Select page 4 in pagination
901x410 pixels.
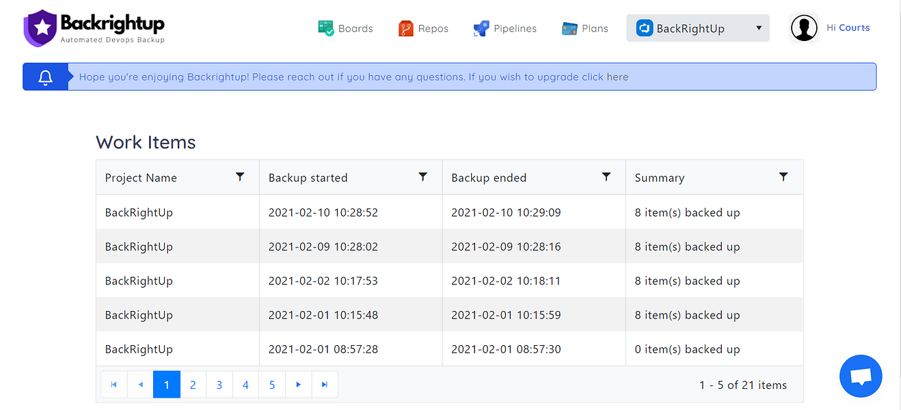[x=245, y=385]
